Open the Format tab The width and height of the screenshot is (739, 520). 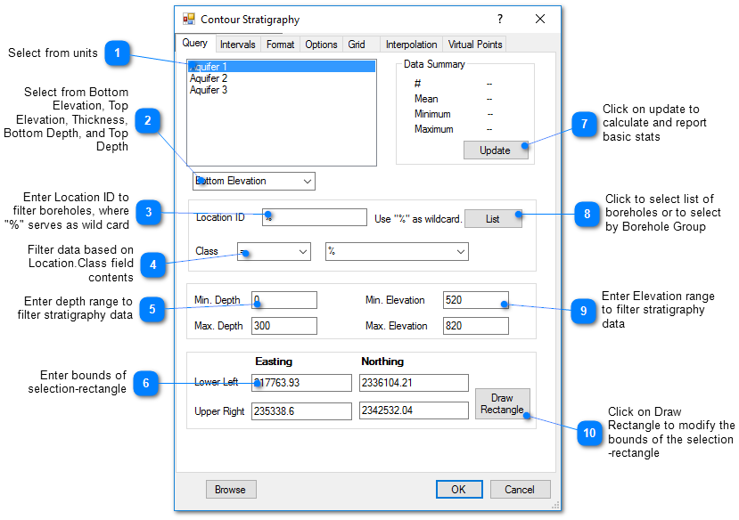point(280,43)
